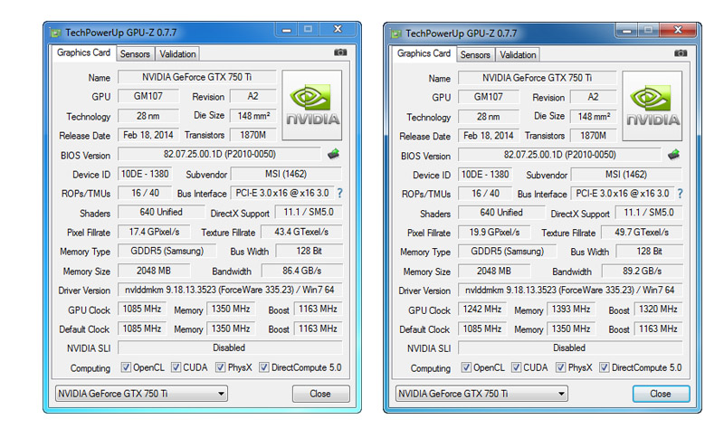Click Die Size 148 mm² in right window

point(594,117)
